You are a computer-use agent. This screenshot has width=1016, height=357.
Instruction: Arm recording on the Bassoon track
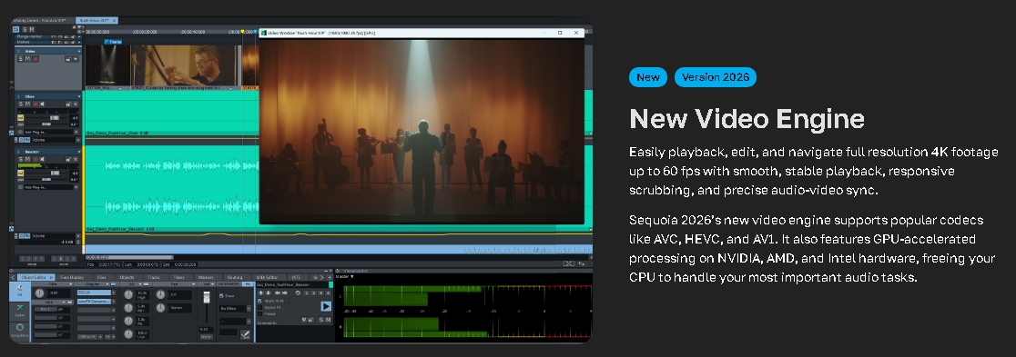[36, 158]
